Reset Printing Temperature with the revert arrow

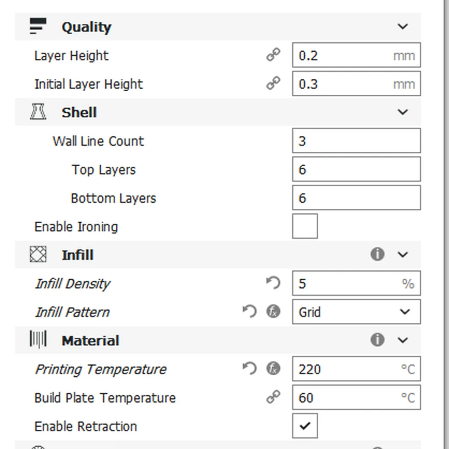point(249,369)
